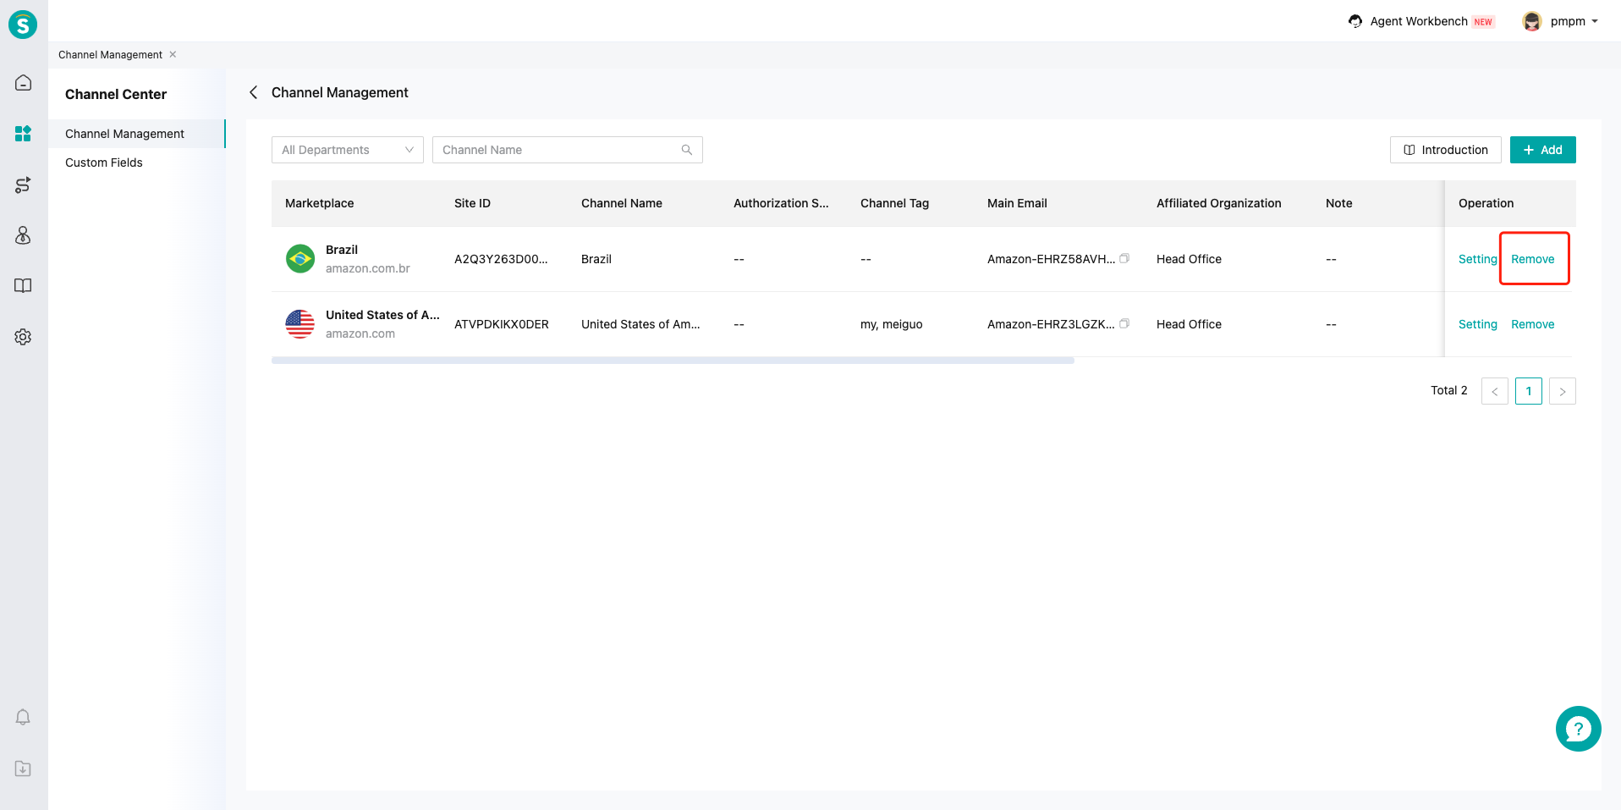Click the help question mark bubble

[1578, 729]
